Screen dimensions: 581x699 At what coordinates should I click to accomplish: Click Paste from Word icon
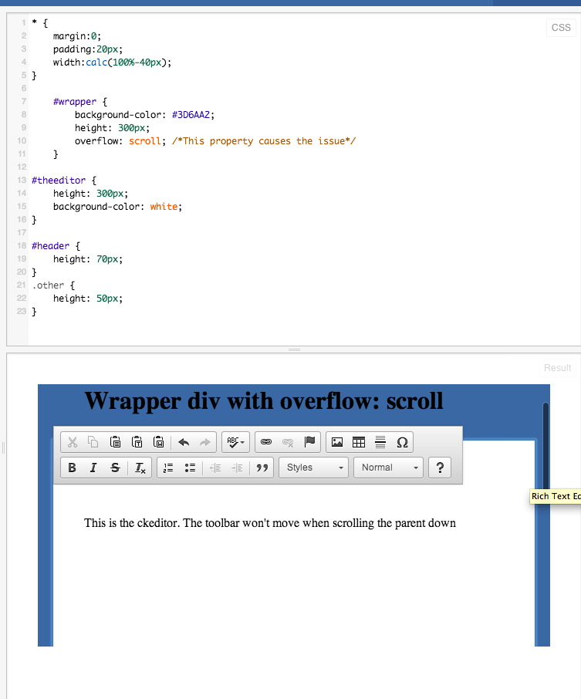[x=159, y=442]
